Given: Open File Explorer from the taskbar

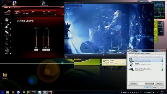Looking at the screenshot, I should coord(8,92).
